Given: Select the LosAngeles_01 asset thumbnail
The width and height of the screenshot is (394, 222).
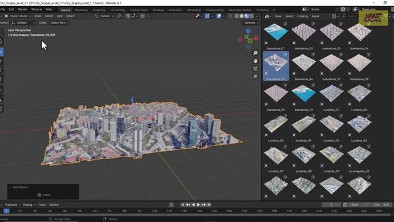Looking at the screenshot, I should click(359, 155).
